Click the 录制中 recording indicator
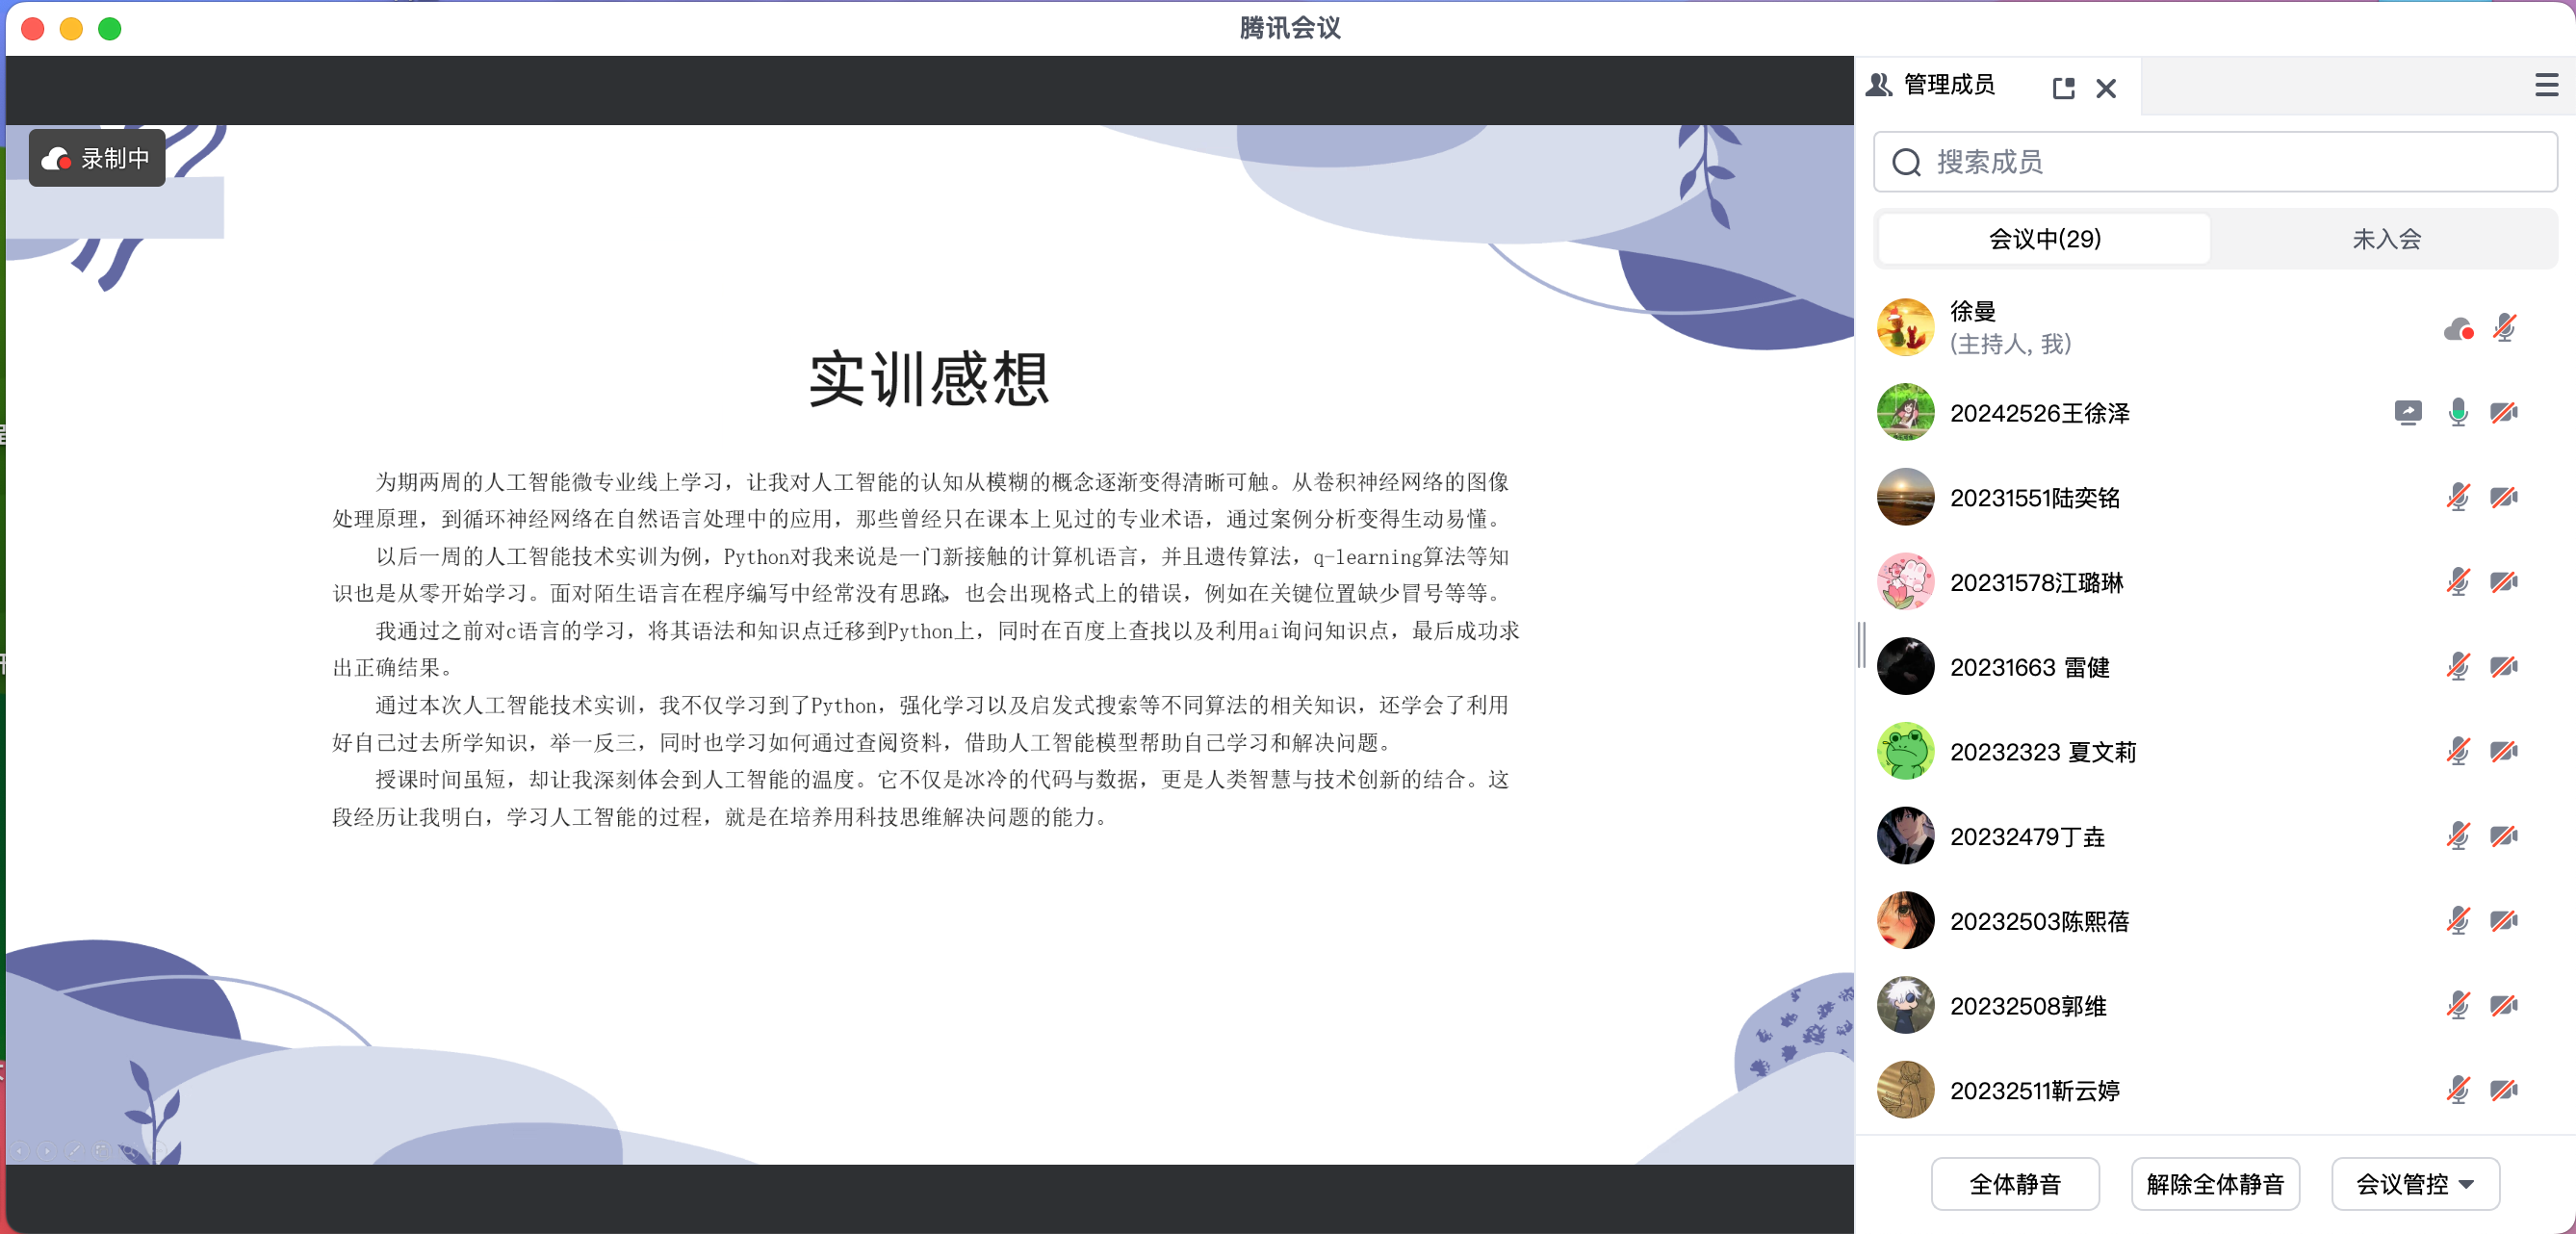2576x1234 pixels. [97, 158]
